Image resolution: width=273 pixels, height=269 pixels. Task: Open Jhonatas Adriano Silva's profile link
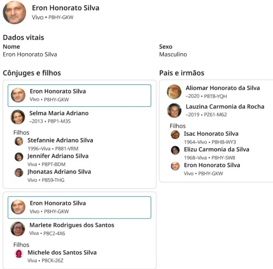59,171
